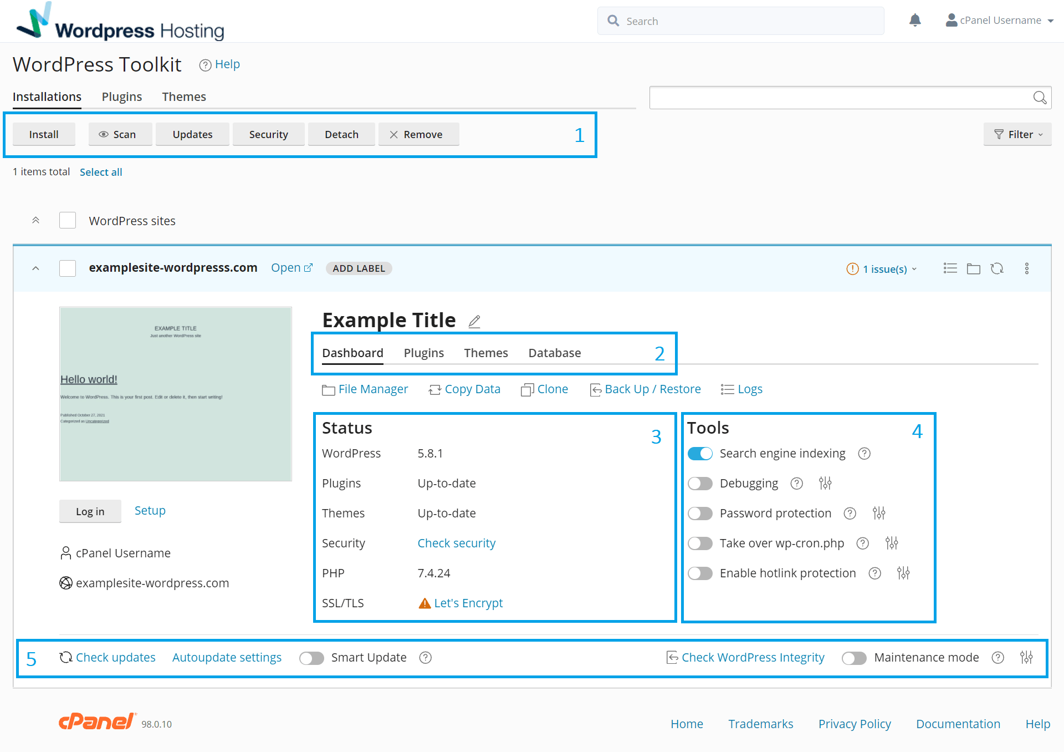Open the site list view icon
Viewport: 1064px width, 752px height.
pos(950,268)
